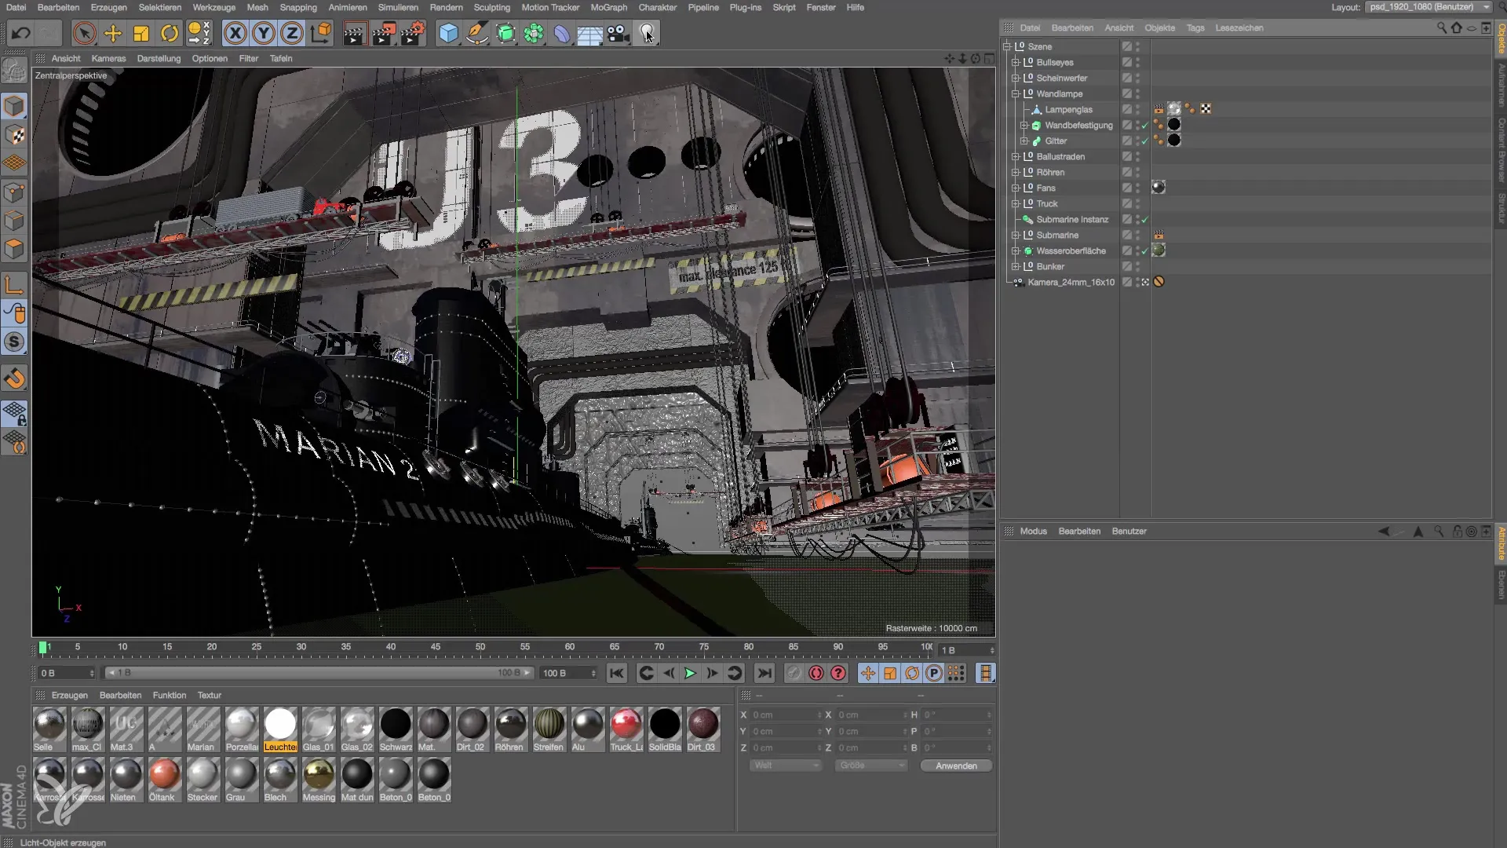Viewport: 1507px width, 848px height.
Task: Click the floor/environment icon
Action: (x=589, y=33)
